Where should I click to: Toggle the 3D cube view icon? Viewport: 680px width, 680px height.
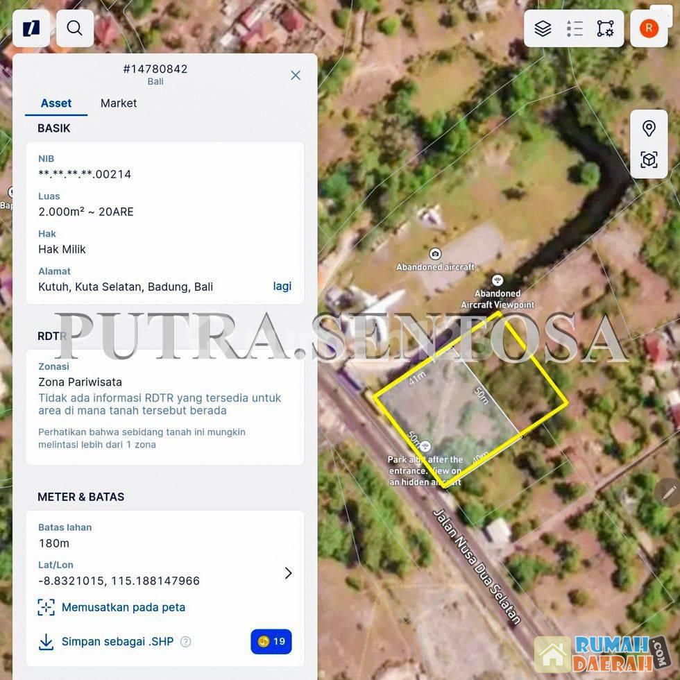tap(649, 160)
